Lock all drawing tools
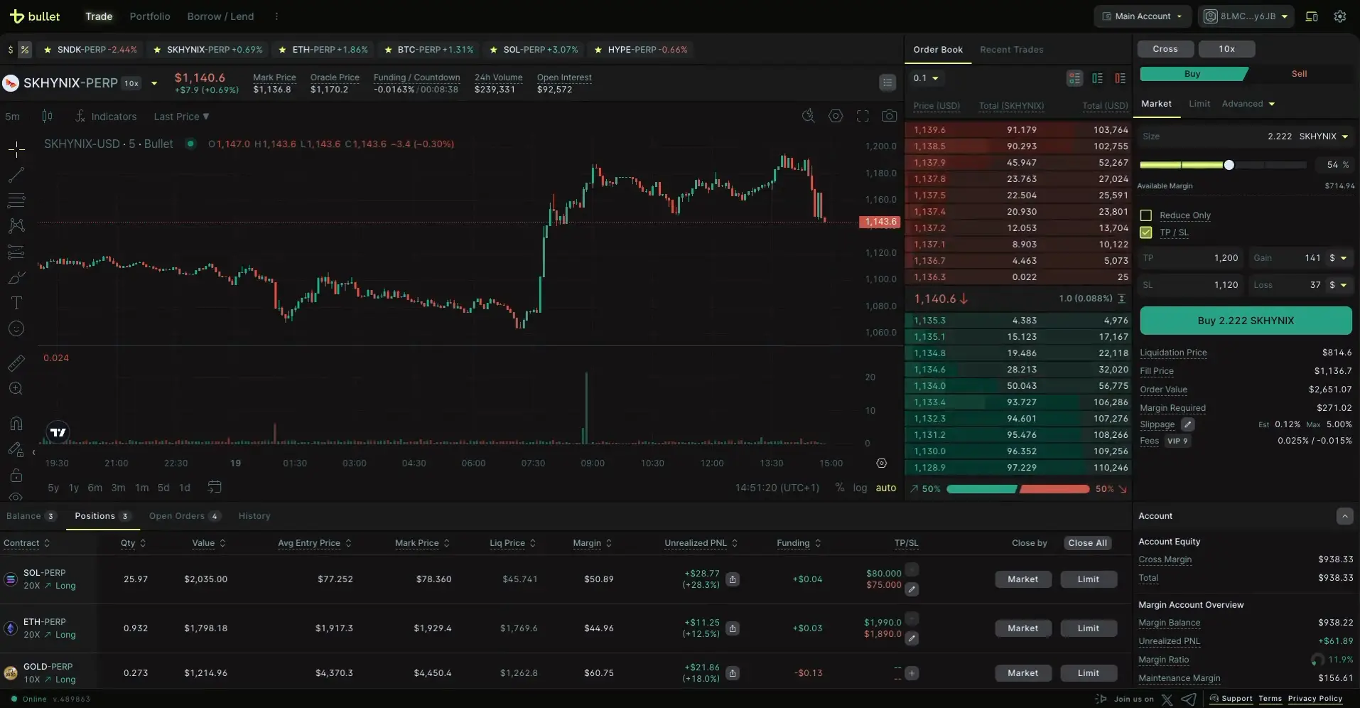 (16, 475)
